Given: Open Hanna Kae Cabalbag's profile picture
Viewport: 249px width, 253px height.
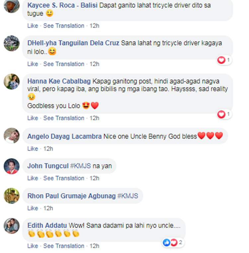Looking at the screenshot, I should [12, 82].
